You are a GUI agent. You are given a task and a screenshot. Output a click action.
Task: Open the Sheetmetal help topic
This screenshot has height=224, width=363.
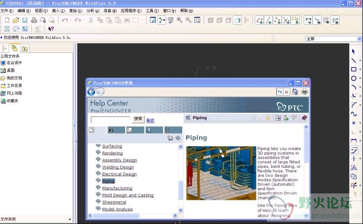(114, 202)
